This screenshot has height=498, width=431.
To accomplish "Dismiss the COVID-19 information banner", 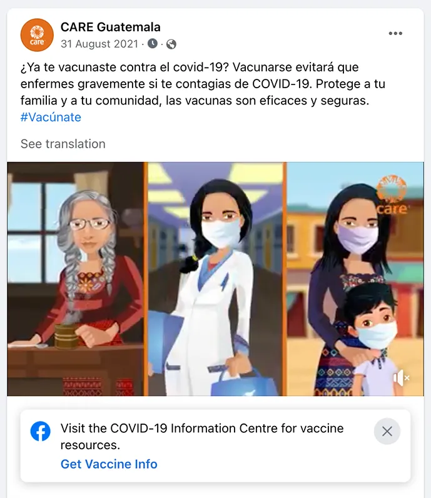I will click(x=387, y=431).
